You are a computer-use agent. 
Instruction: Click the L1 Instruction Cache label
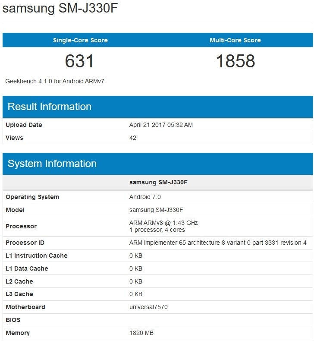[37, 256]
